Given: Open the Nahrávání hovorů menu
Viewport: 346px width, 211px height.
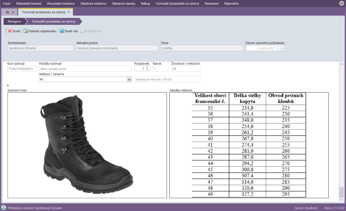Looking at the screenshot, I should tap(29, 3).
